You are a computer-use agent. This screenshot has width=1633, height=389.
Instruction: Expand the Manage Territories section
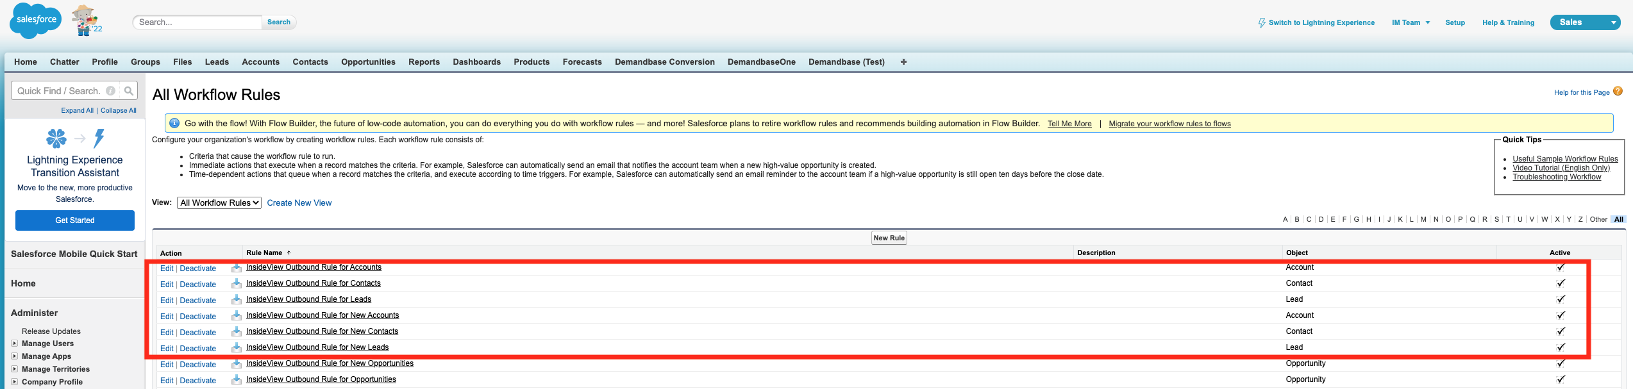(14, 369)
